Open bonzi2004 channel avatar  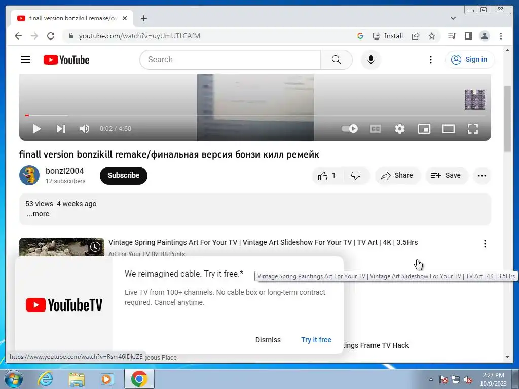tap(29, 175)
